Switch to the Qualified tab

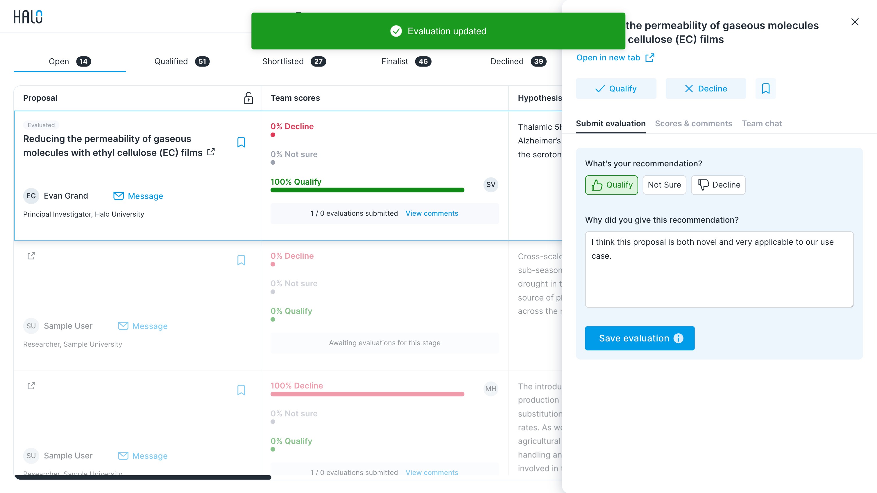coord(182,61)
